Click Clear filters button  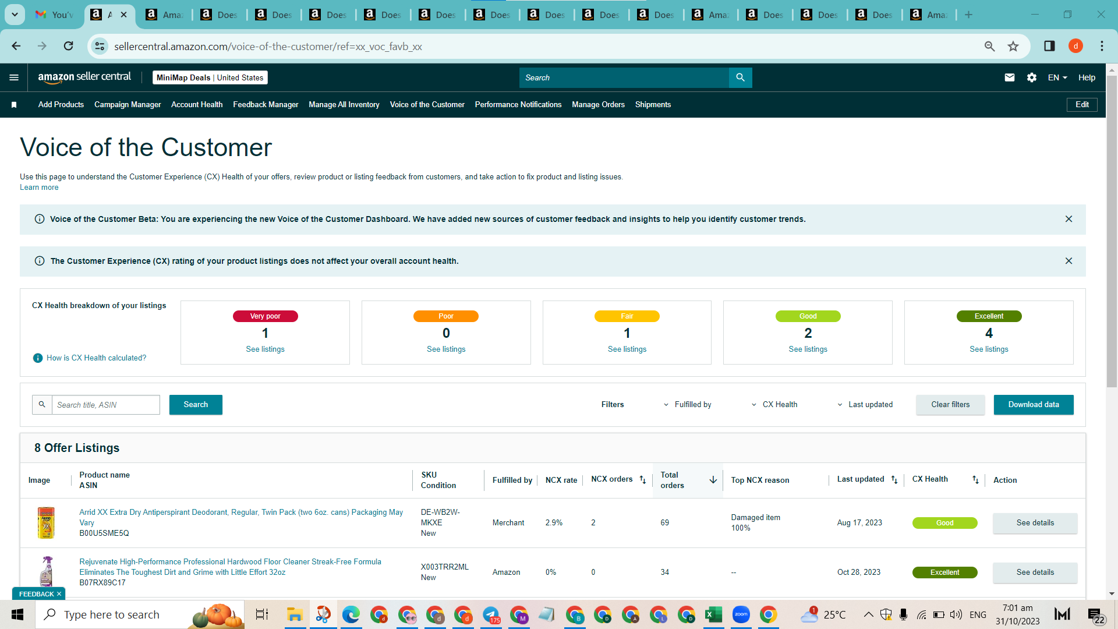point(950,405)
